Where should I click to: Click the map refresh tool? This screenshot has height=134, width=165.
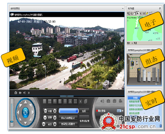coord(144,13)
